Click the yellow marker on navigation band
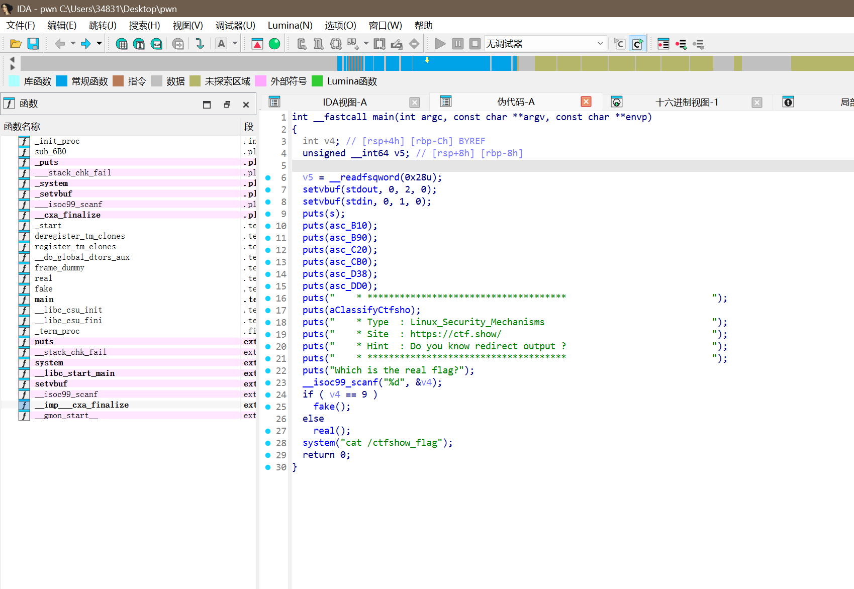 coord(427,60)
